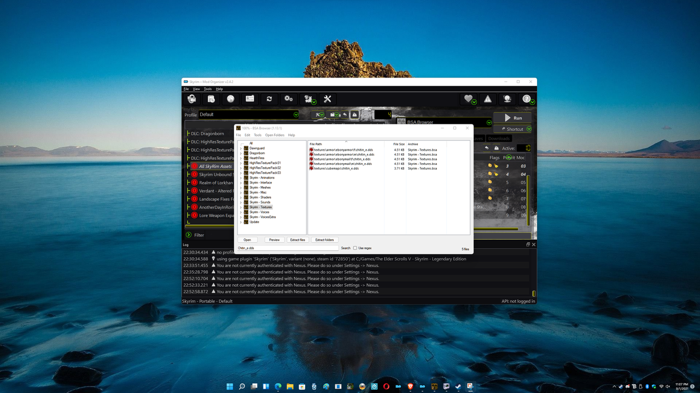Open the Open Folders menu in BSA Browser
The image size is (700, 393).
pos(275,135)
